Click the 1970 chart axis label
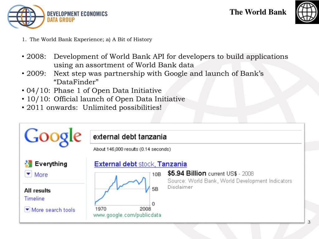 click(x=101, y=209)
